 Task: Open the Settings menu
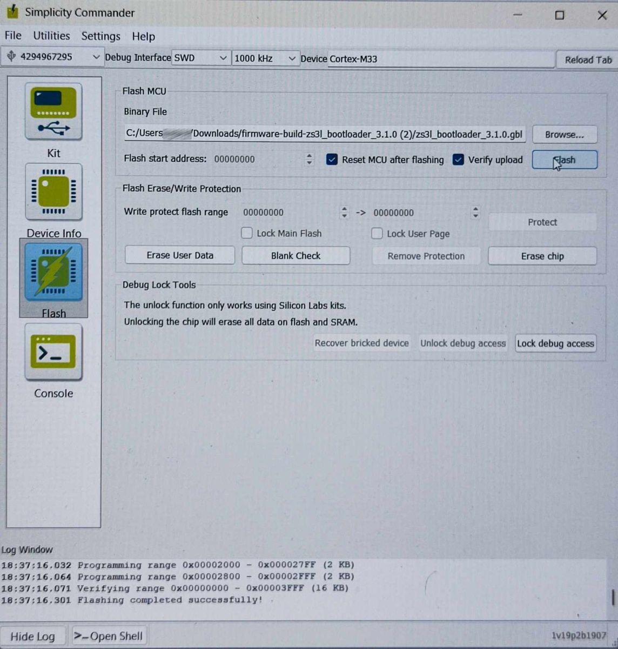(x=100, y=36)
